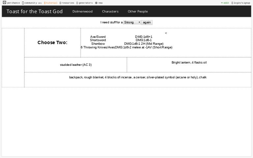Go to generators list
The height and width of the screenshot is (158, 253).
pyautogui.click(x=85, y=3)
